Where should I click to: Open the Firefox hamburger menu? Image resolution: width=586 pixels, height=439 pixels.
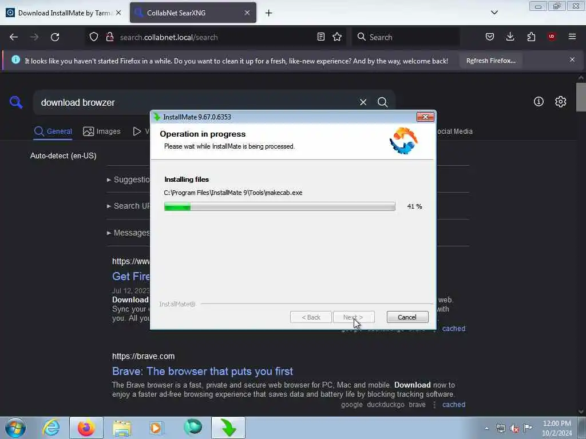(572, 37)
